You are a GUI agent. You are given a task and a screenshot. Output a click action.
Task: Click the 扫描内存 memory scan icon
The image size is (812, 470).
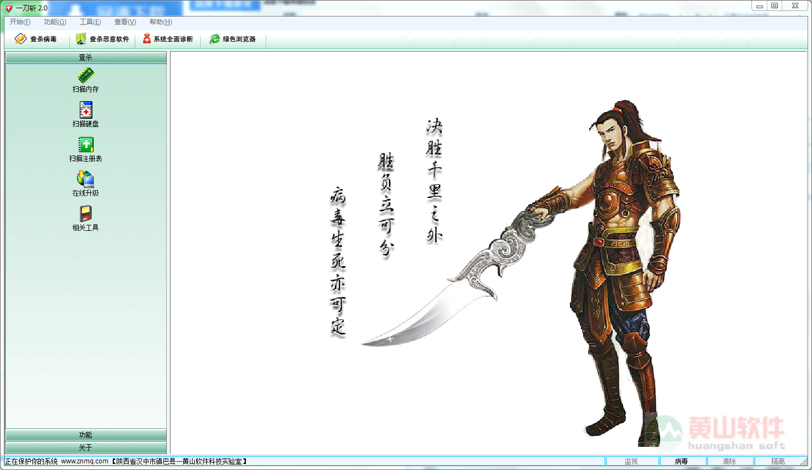pyautogui.click(x=85, y=76)
